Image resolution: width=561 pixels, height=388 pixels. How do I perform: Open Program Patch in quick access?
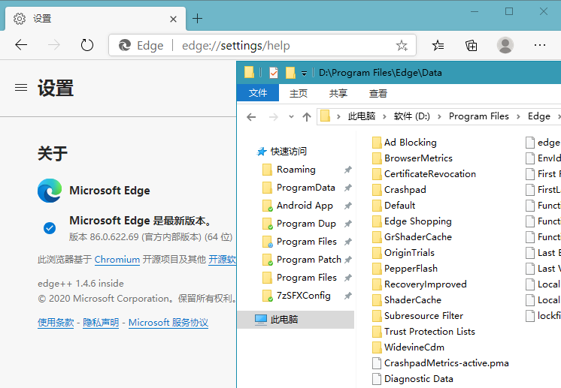point(309,260)
